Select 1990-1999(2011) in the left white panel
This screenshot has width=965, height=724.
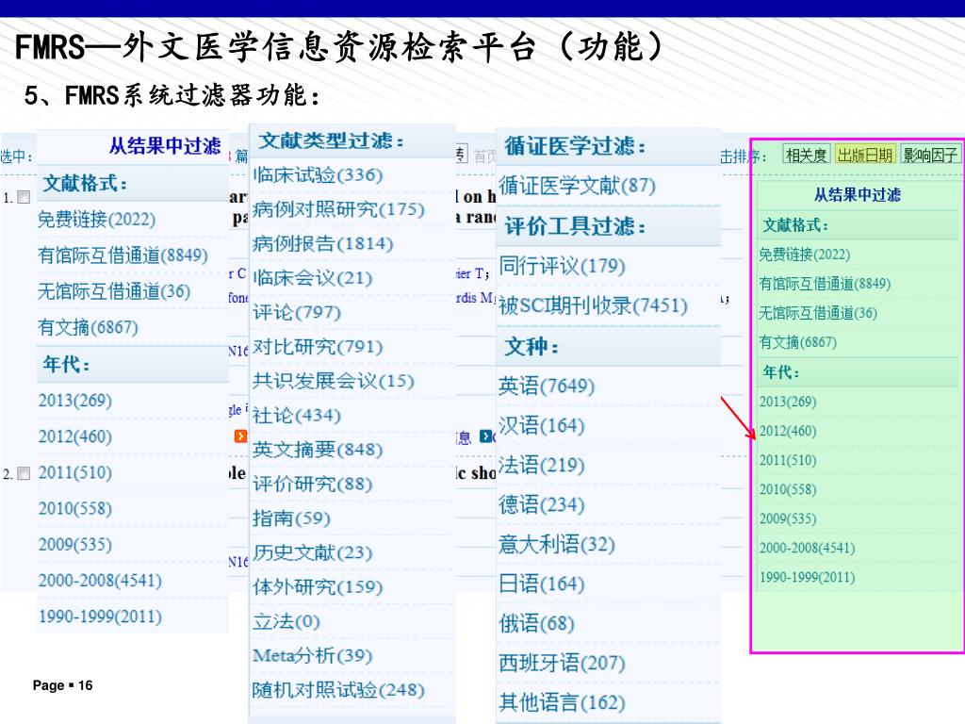pos(100,617)
